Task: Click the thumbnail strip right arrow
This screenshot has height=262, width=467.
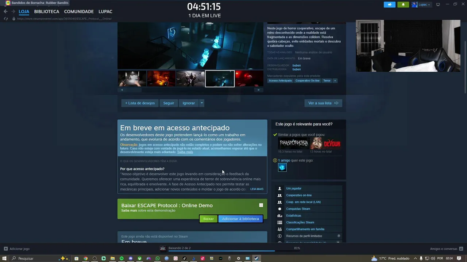Action: click(x=259, y=90)
